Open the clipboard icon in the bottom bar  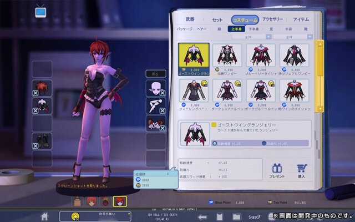click(220, 217)
